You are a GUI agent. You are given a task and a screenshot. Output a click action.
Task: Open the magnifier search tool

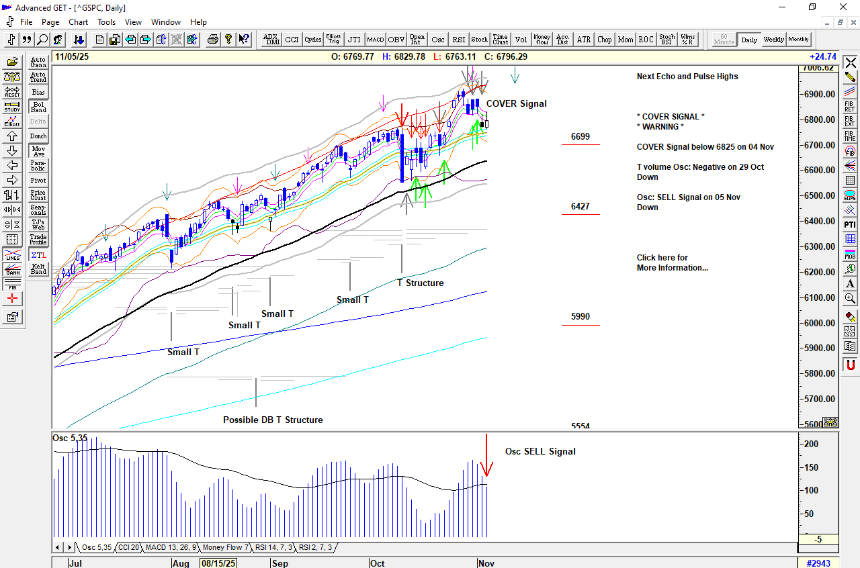pyautogui.click(x=42, y=40)
